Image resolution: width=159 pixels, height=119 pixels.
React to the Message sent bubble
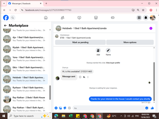[80, 77]
